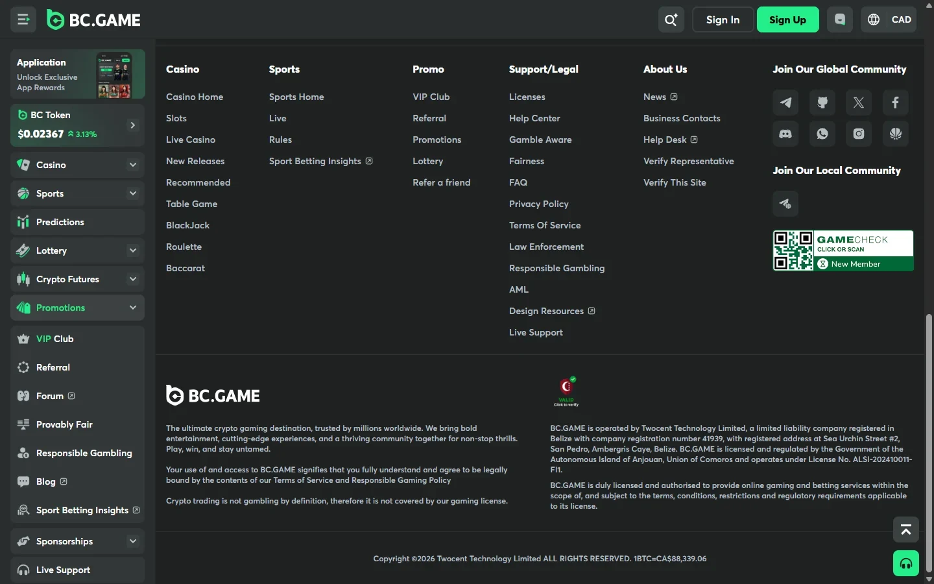Open the Application app rewards banner
934x584 pixels.
(x=78, y=74)
